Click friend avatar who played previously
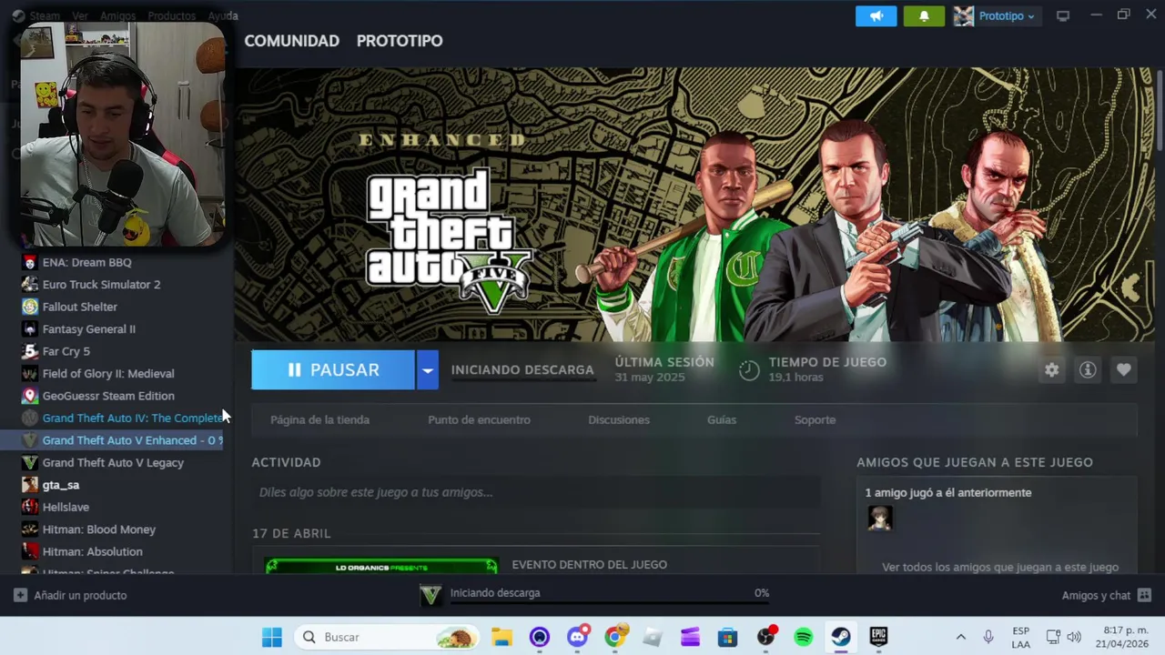This screenshot has height=655, width=1165. tap(879, 519)
